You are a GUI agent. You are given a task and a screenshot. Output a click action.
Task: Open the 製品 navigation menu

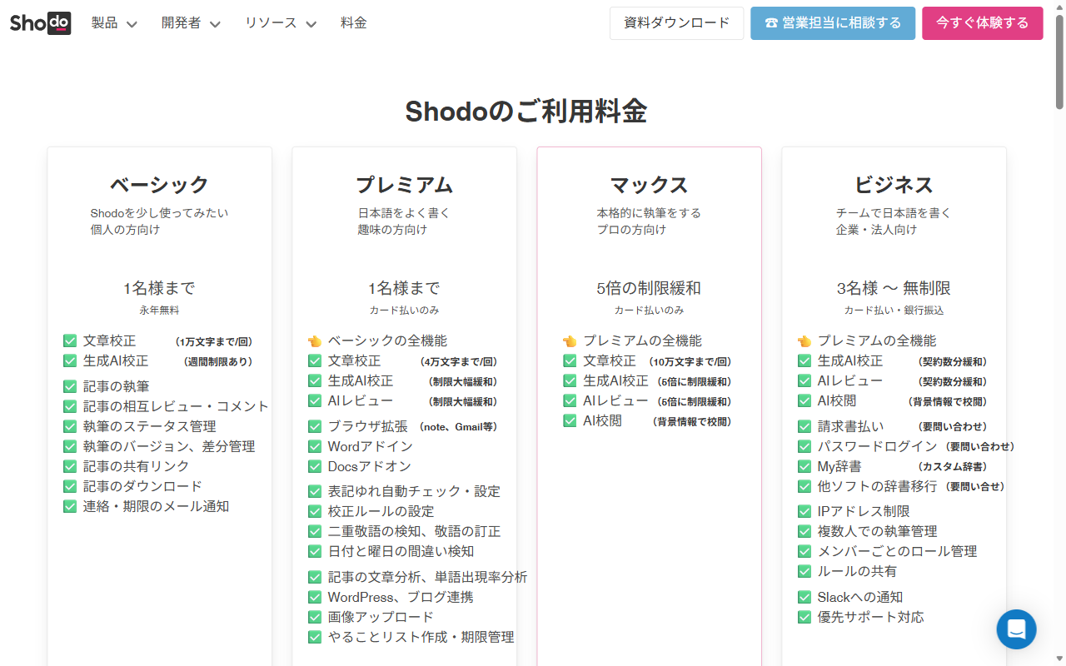tap(114, 23)
